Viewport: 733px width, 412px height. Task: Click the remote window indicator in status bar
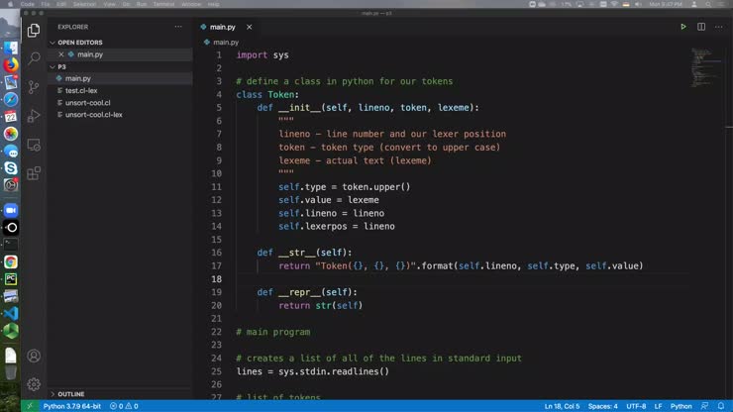tap(30, 406)
